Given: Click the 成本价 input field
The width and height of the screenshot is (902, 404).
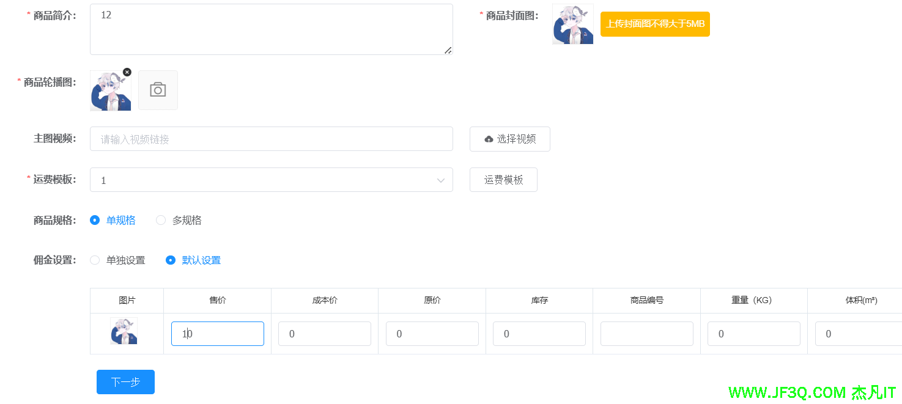Looking at the screenshot, I should click(x=324, y=334).
